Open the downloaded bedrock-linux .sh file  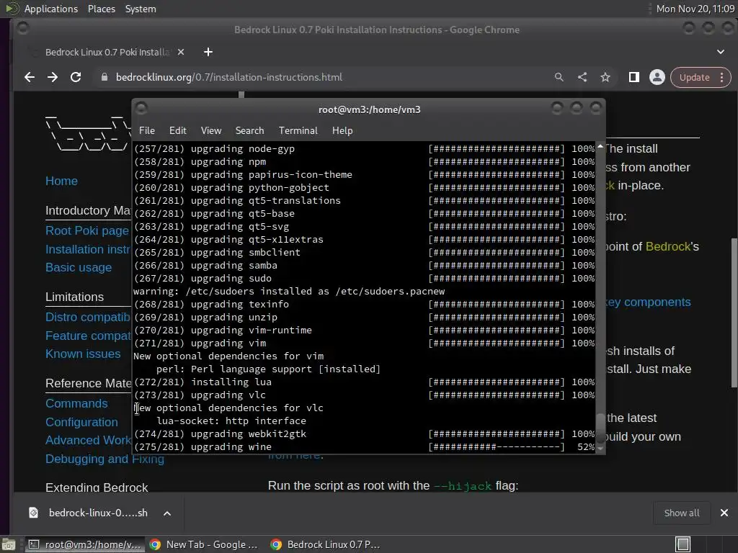pyautogui.click(x=98, y=513)
